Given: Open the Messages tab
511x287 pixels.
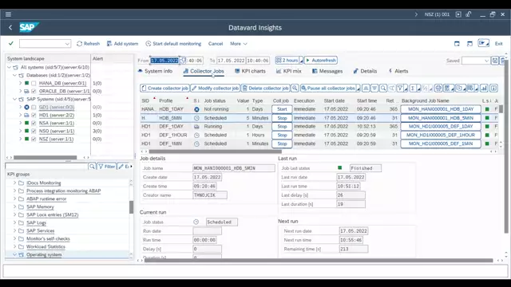Looking at the screenshot, I should tap(327, 71).
